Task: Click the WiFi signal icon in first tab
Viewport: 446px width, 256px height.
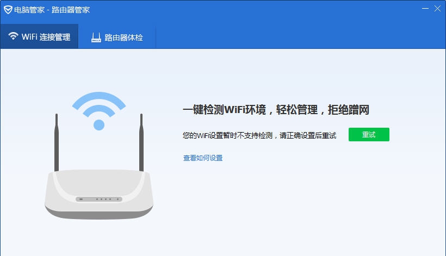Action: 13,36
